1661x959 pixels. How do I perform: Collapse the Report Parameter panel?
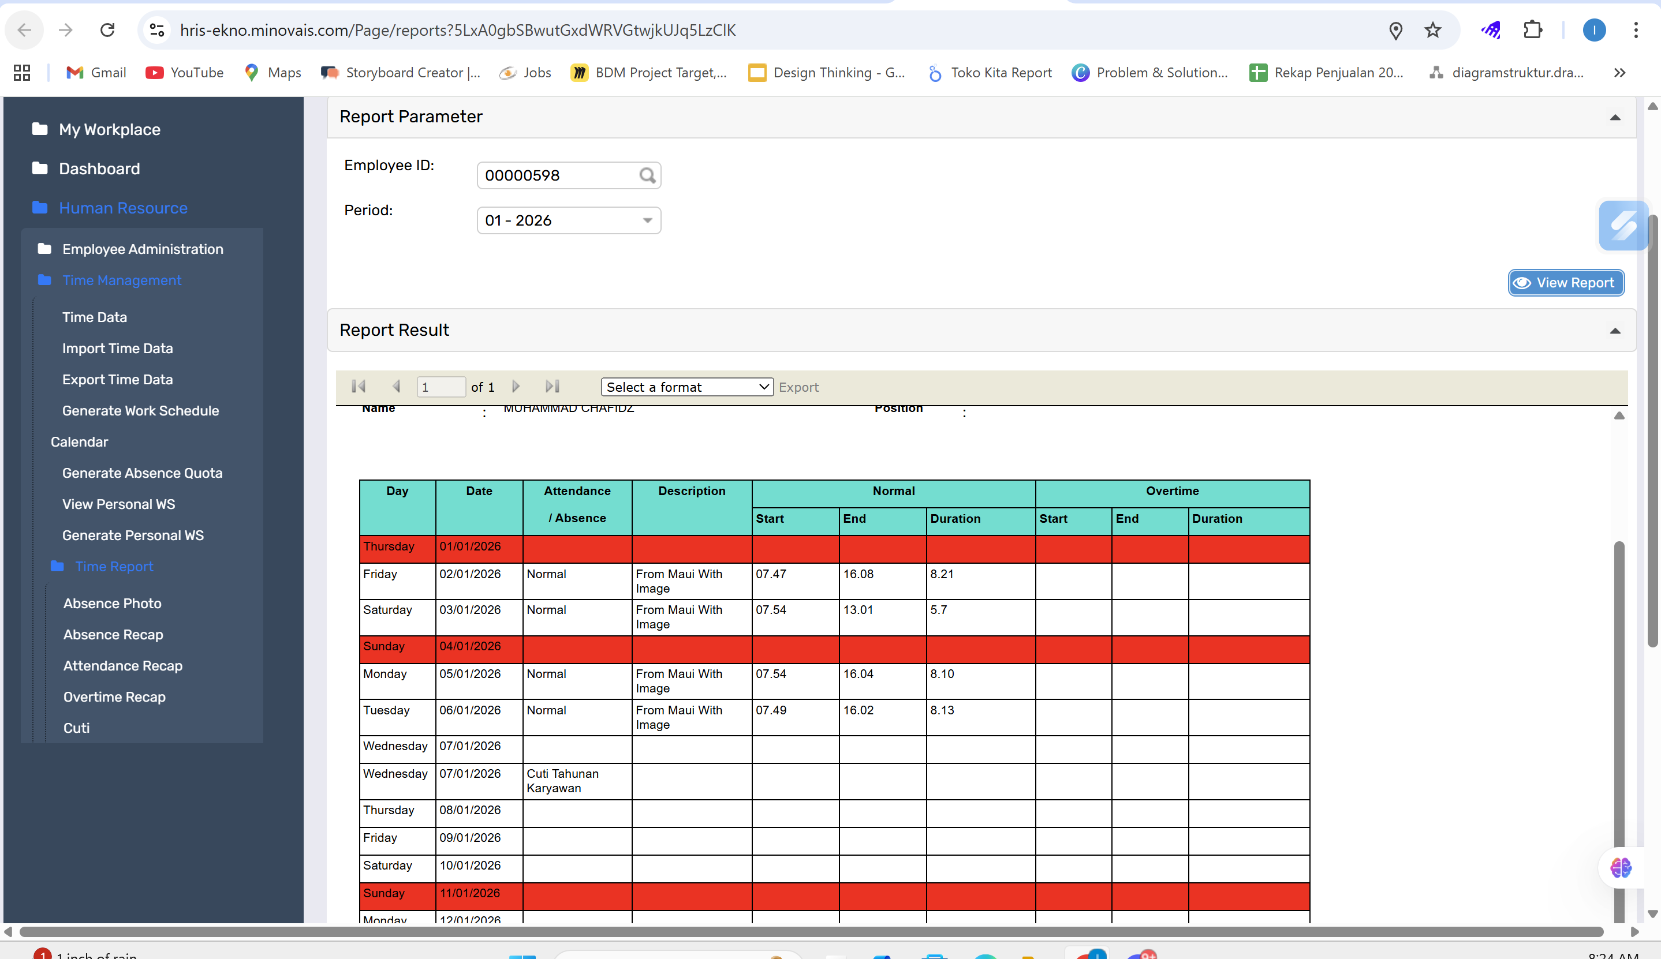(x=1614, y=118)
